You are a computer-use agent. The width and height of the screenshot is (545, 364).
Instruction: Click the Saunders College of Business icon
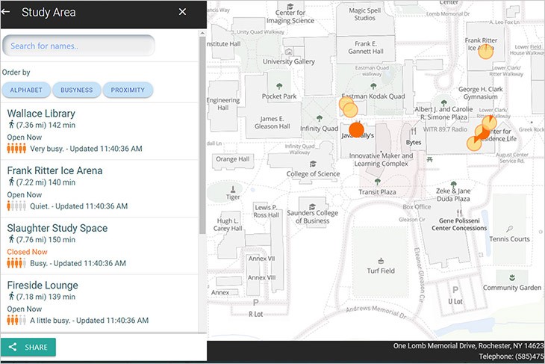tap(311, 207)
